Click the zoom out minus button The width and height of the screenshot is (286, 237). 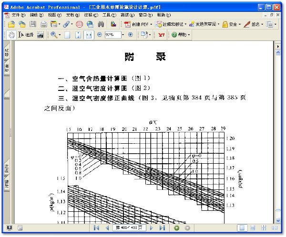point(100,35)
